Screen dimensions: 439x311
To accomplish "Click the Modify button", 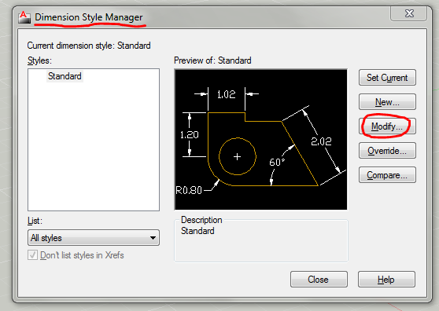I will point(387,126).
